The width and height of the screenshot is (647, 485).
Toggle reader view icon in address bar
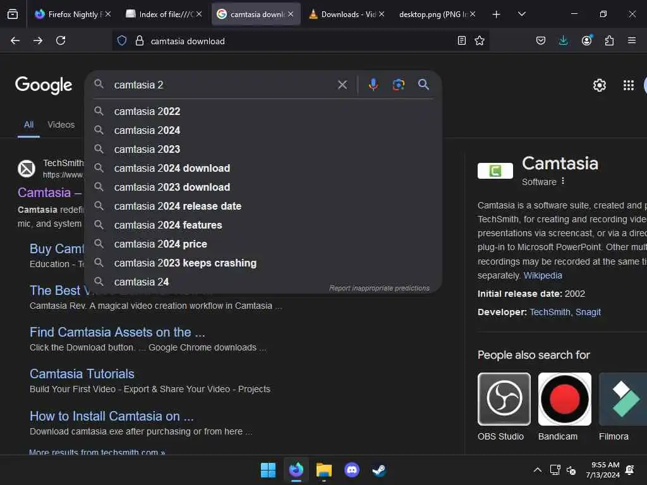click(x=462, y=40)
